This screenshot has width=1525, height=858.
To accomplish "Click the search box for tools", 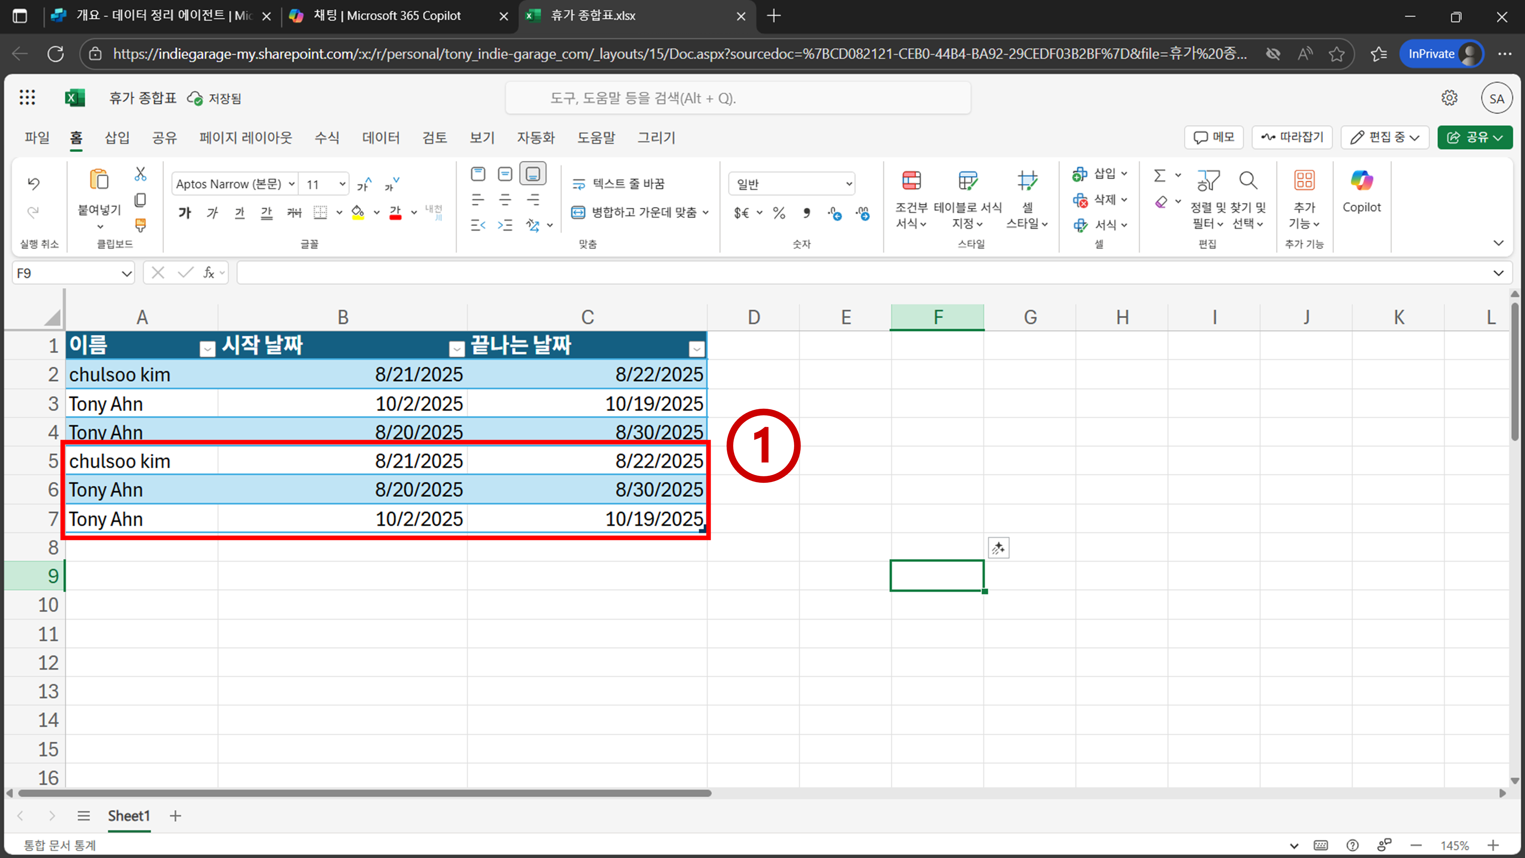I will pos(737,98).
